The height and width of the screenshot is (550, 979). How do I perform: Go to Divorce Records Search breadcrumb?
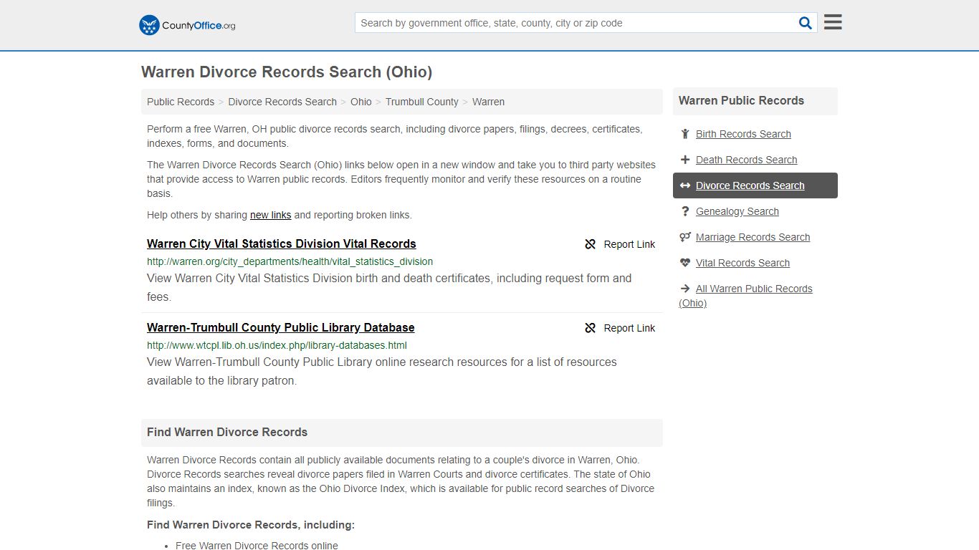(282, 102)
